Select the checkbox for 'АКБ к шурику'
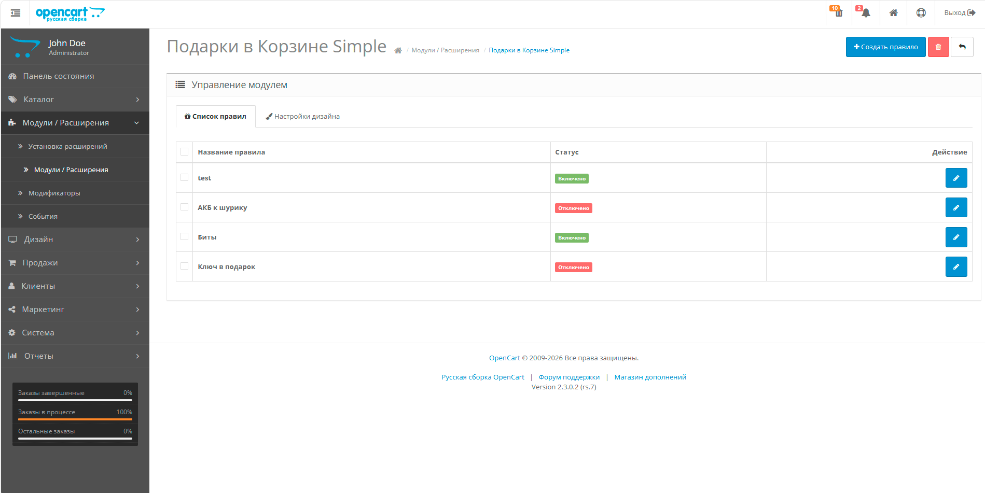 pyautogui.click(x=184, y=207)
